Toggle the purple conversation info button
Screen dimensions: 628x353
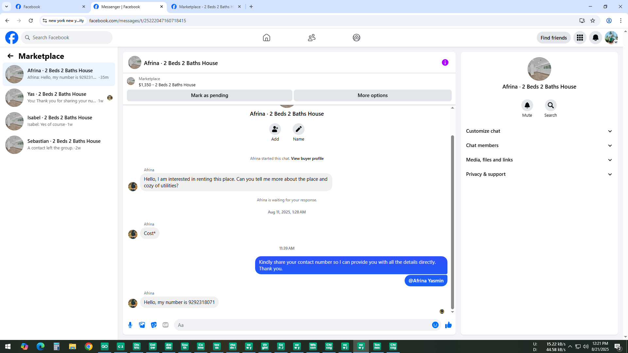(x=445, y=62)
